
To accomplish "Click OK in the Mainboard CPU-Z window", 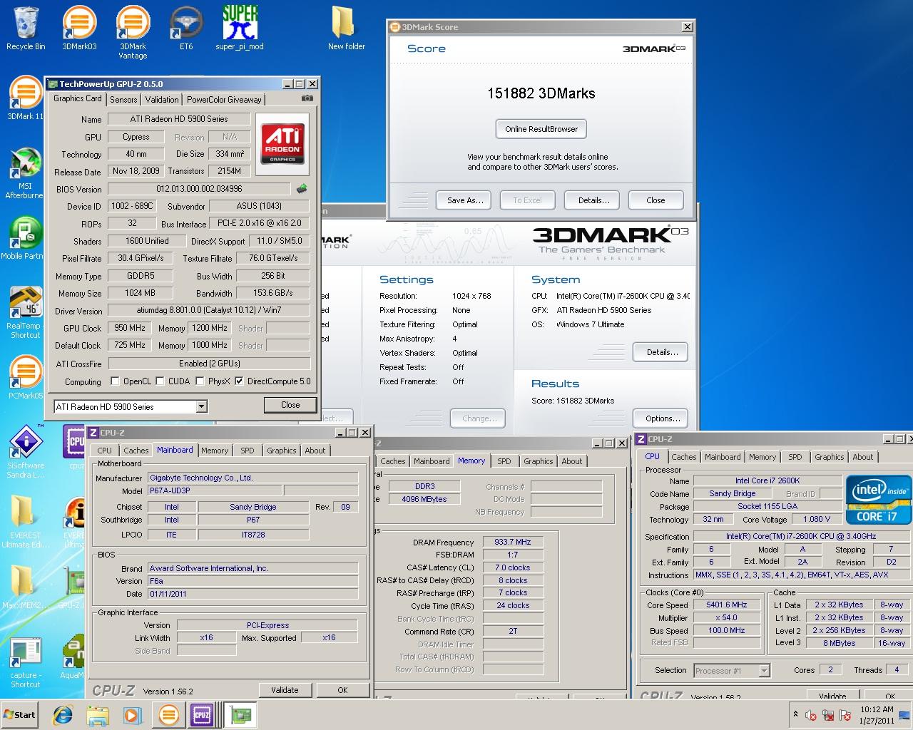I will click(x=342, y=690).
